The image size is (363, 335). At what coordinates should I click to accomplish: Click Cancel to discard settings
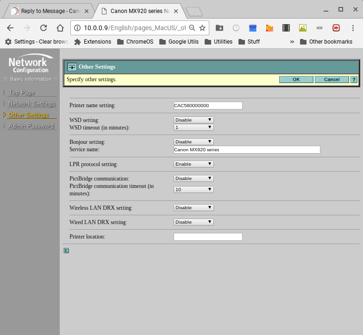tap(332, 80)
